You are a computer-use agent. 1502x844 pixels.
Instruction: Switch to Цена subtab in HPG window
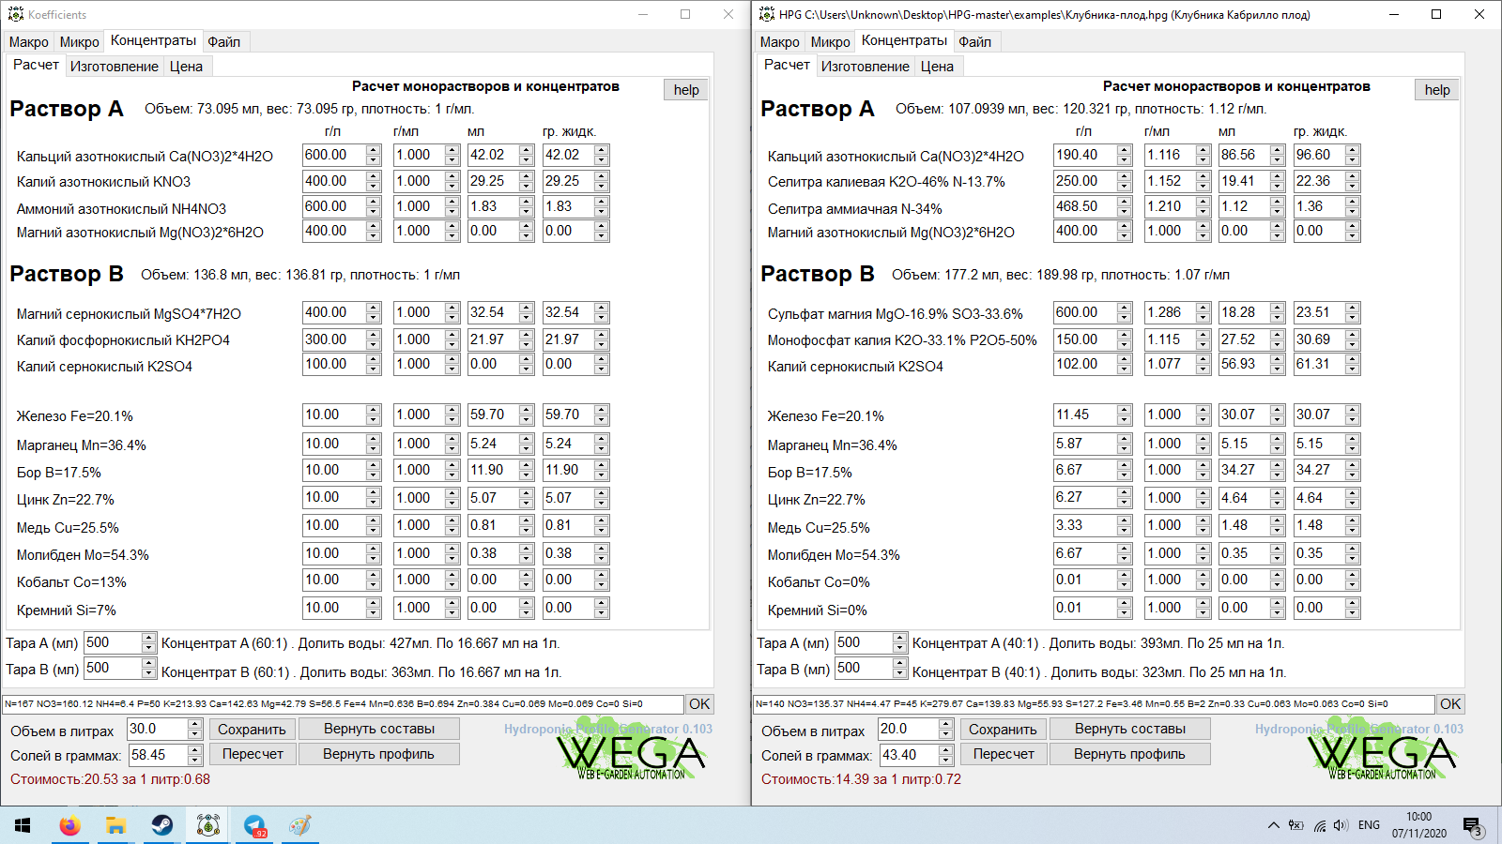937,66
